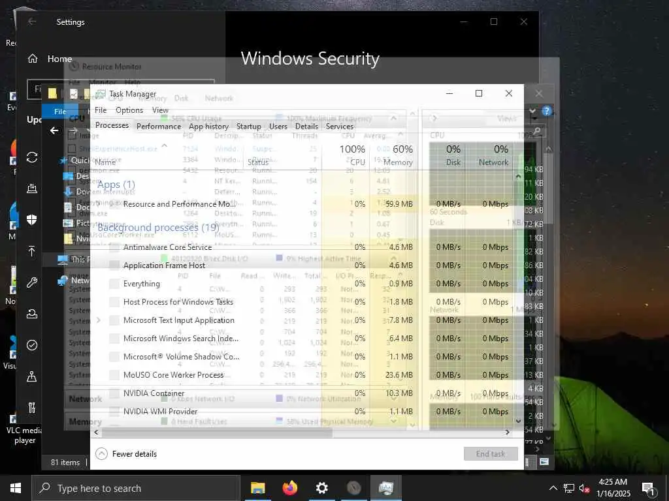The height and width of the screenshot is (501, 669).
Task: Click Resource Monitor graph pane arrow
Action: (434, 119)
